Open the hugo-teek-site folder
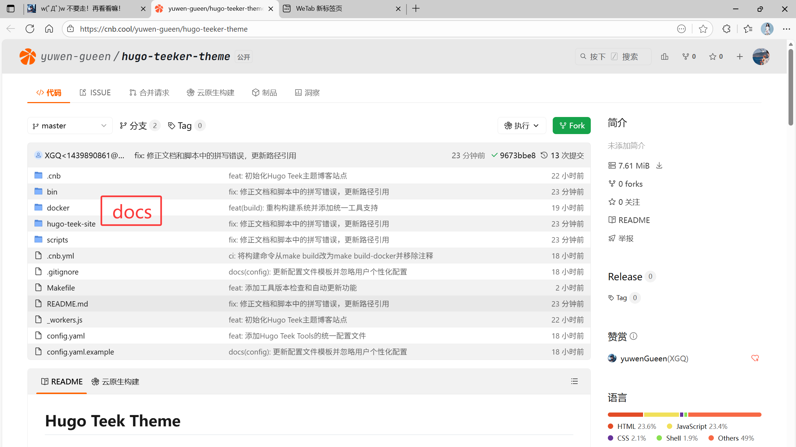Viewport: 796px width, 447px height. (x=71, y=224)
